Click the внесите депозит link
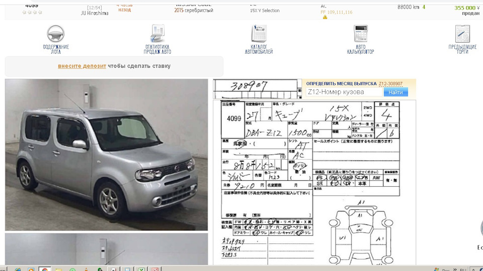 coord(82,66)
